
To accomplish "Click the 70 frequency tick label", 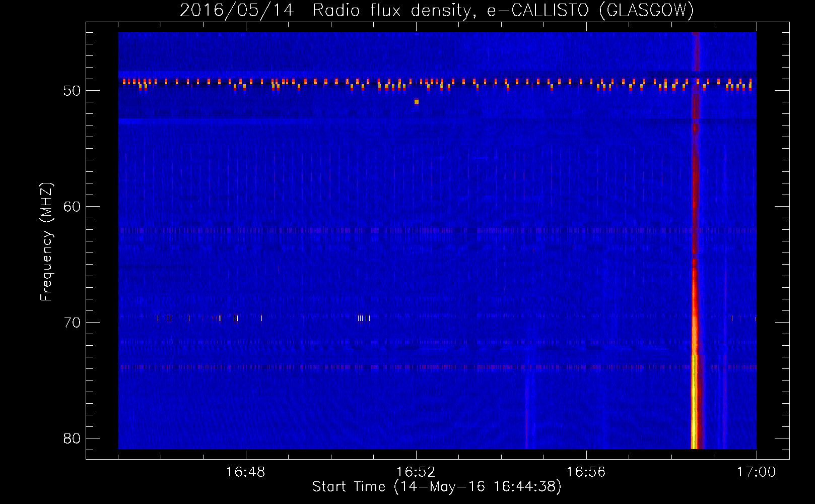I will (x=72, y=323).
